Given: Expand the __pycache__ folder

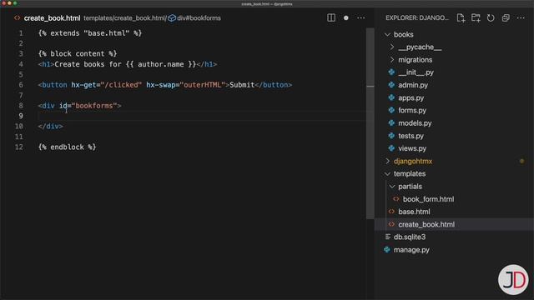Looking at the screenshot, I should click(392, 47).
